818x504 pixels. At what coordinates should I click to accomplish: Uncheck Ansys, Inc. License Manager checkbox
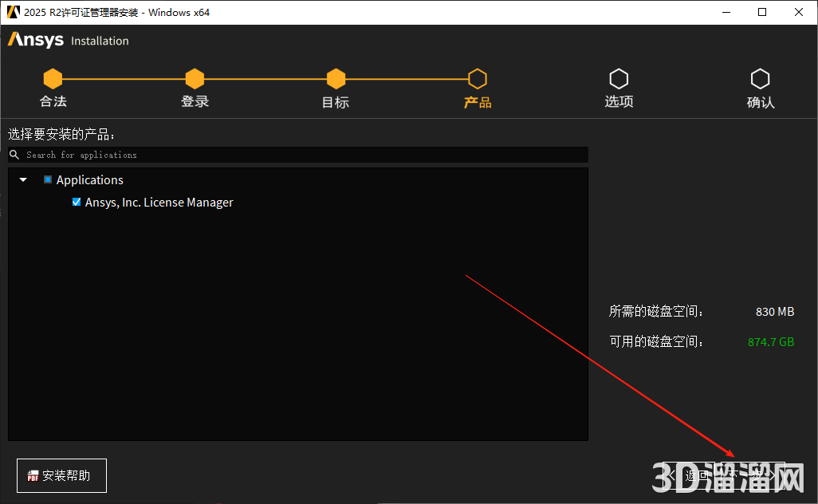click(x=77, y=203)
